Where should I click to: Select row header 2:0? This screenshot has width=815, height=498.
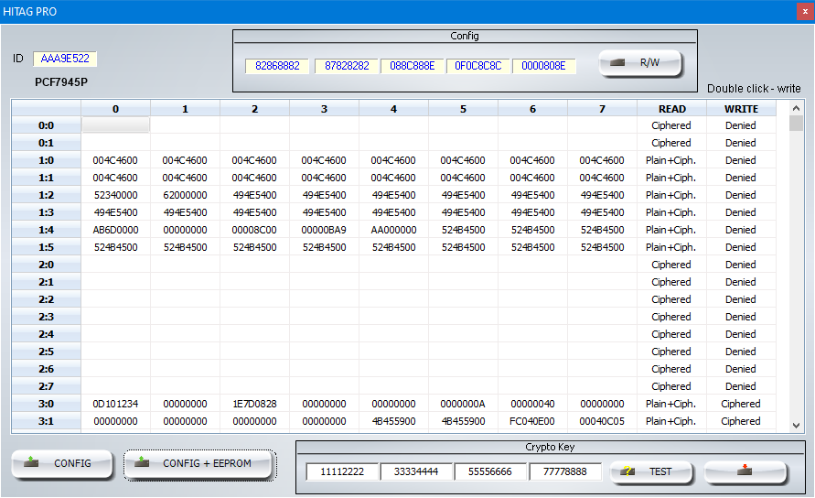47,265
